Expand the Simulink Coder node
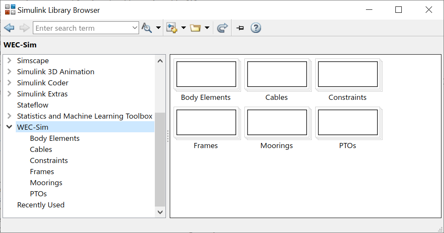This screenshot has height=233, width=444. point(9,82)
